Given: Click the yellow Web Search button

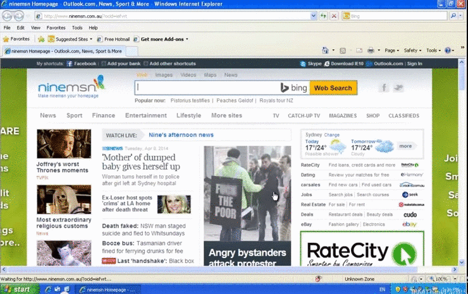Looking at the screenshot, I should pos(333,88).
